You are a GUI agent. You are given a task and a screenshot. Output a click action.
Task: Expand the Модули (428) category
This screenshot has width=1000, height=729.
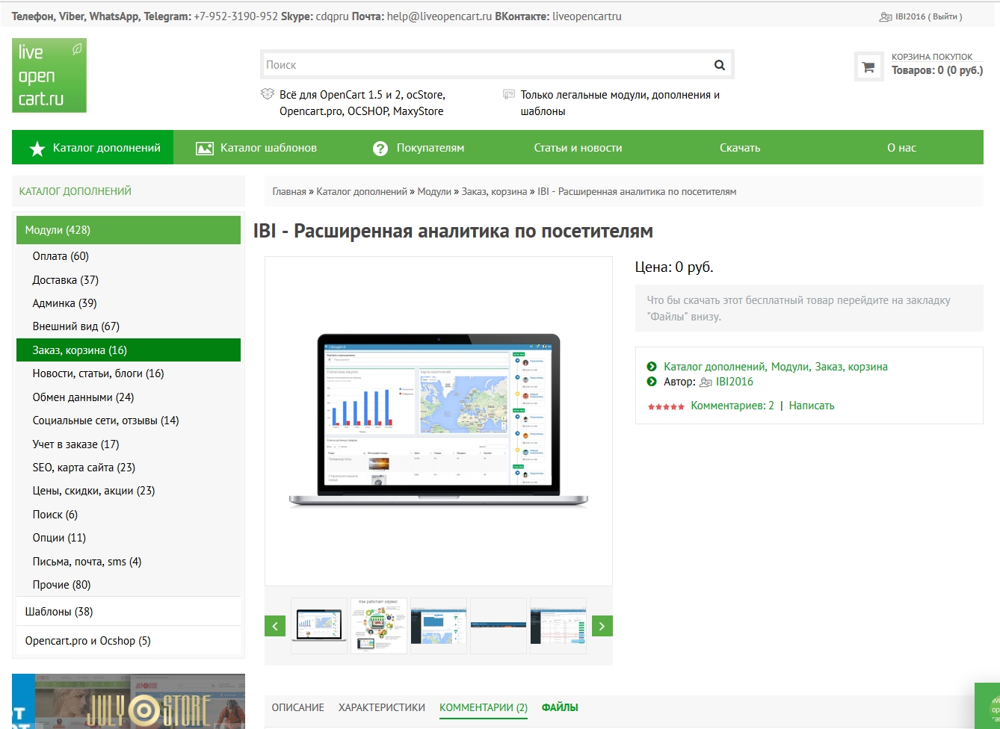(x=58, y=230)
